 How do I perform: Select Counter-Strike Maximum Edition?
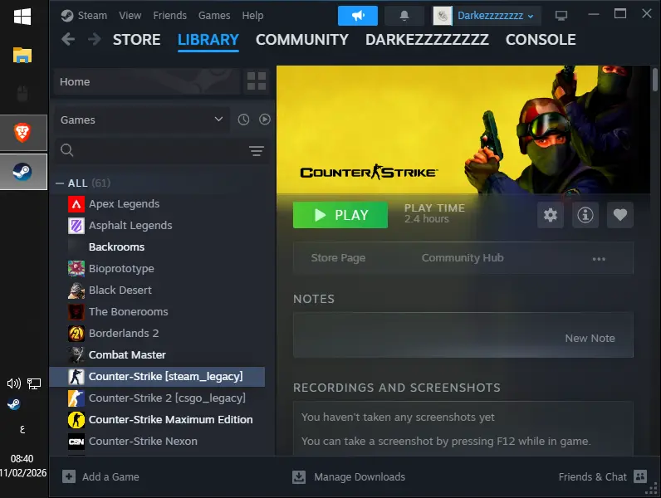click(157, 420)
